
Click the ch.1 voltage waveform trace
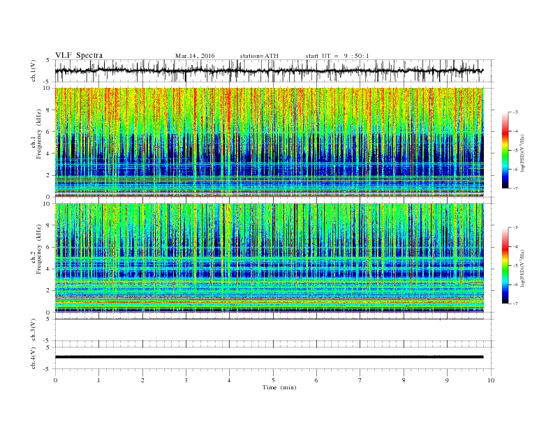point(270,70)
